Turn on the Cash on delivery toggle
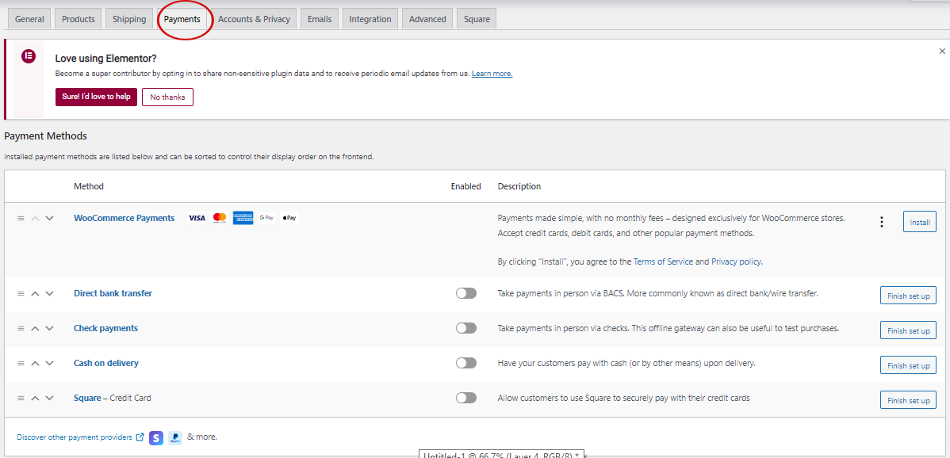Viewport: 950px width, 458px height. pyautogui.click(x=466, y=363)
